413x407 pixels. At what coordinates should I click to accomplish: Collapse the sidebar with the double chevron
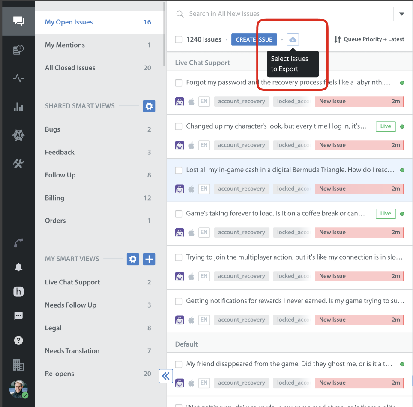pos(165,376)
